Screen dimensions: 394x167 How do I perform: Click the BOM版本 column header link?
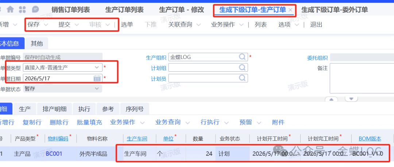pos(370,138)
